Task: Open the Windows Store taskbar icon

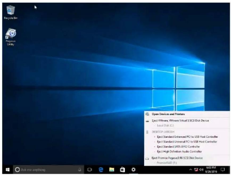Action: pos(122,170)
